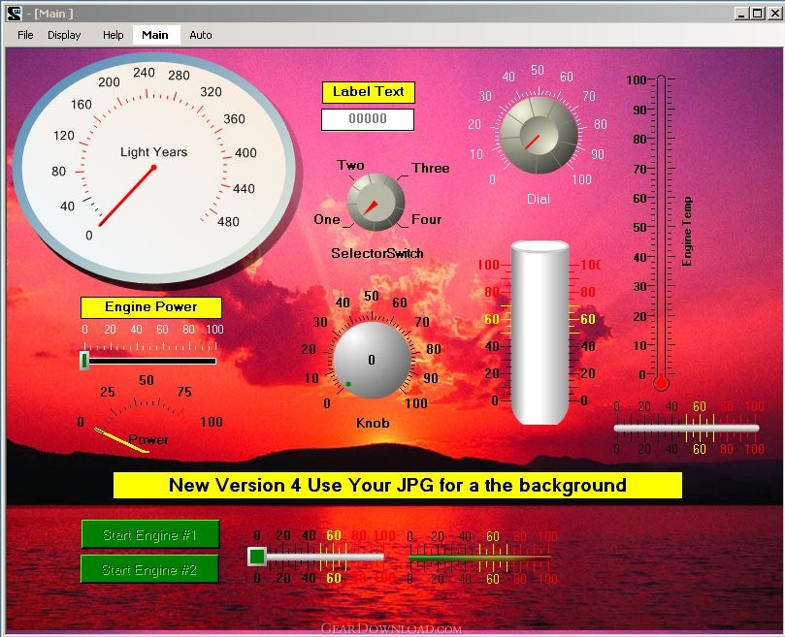Click the silver horizontal slider under Engine Temp
Image resolution: width=785 pixels, height=637 pixels.
pos(686,428)
